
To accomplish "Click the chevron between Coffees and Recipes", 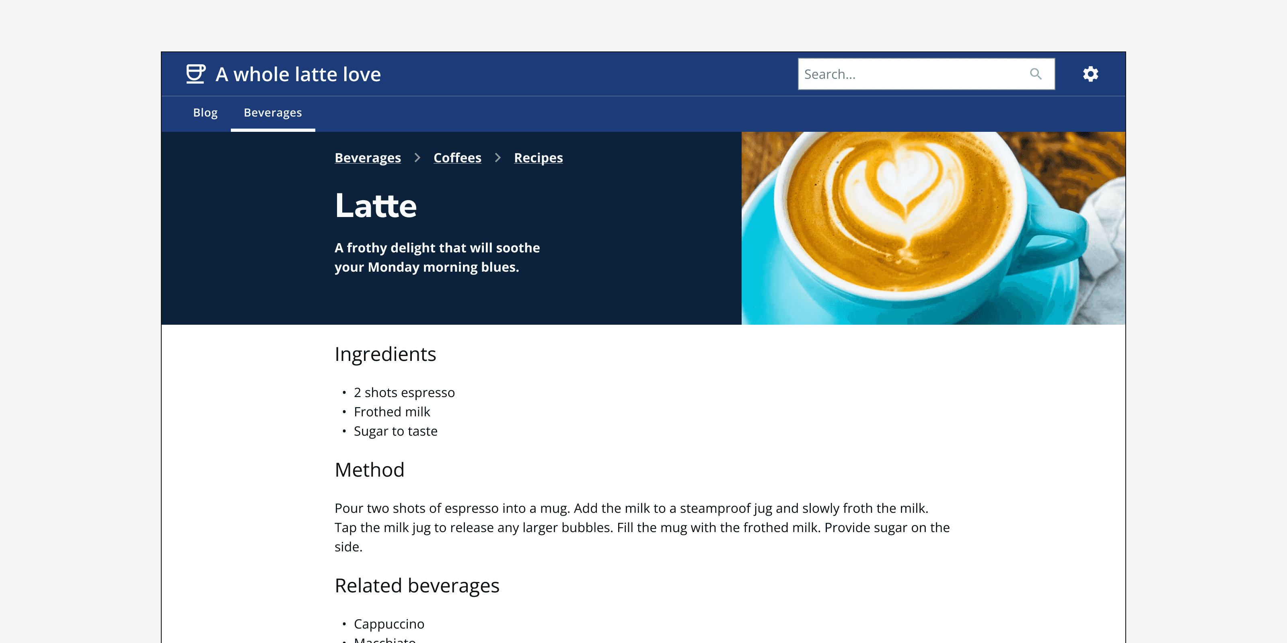I will [x=498, y=157].
